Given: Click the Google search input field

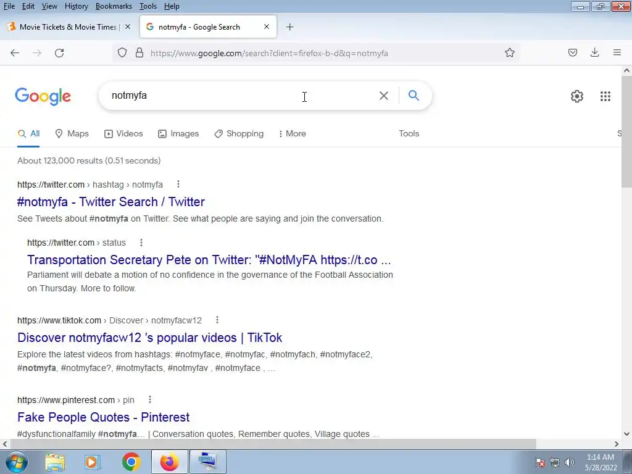Looking at the screenshot, I should click(x=242, y=96).
